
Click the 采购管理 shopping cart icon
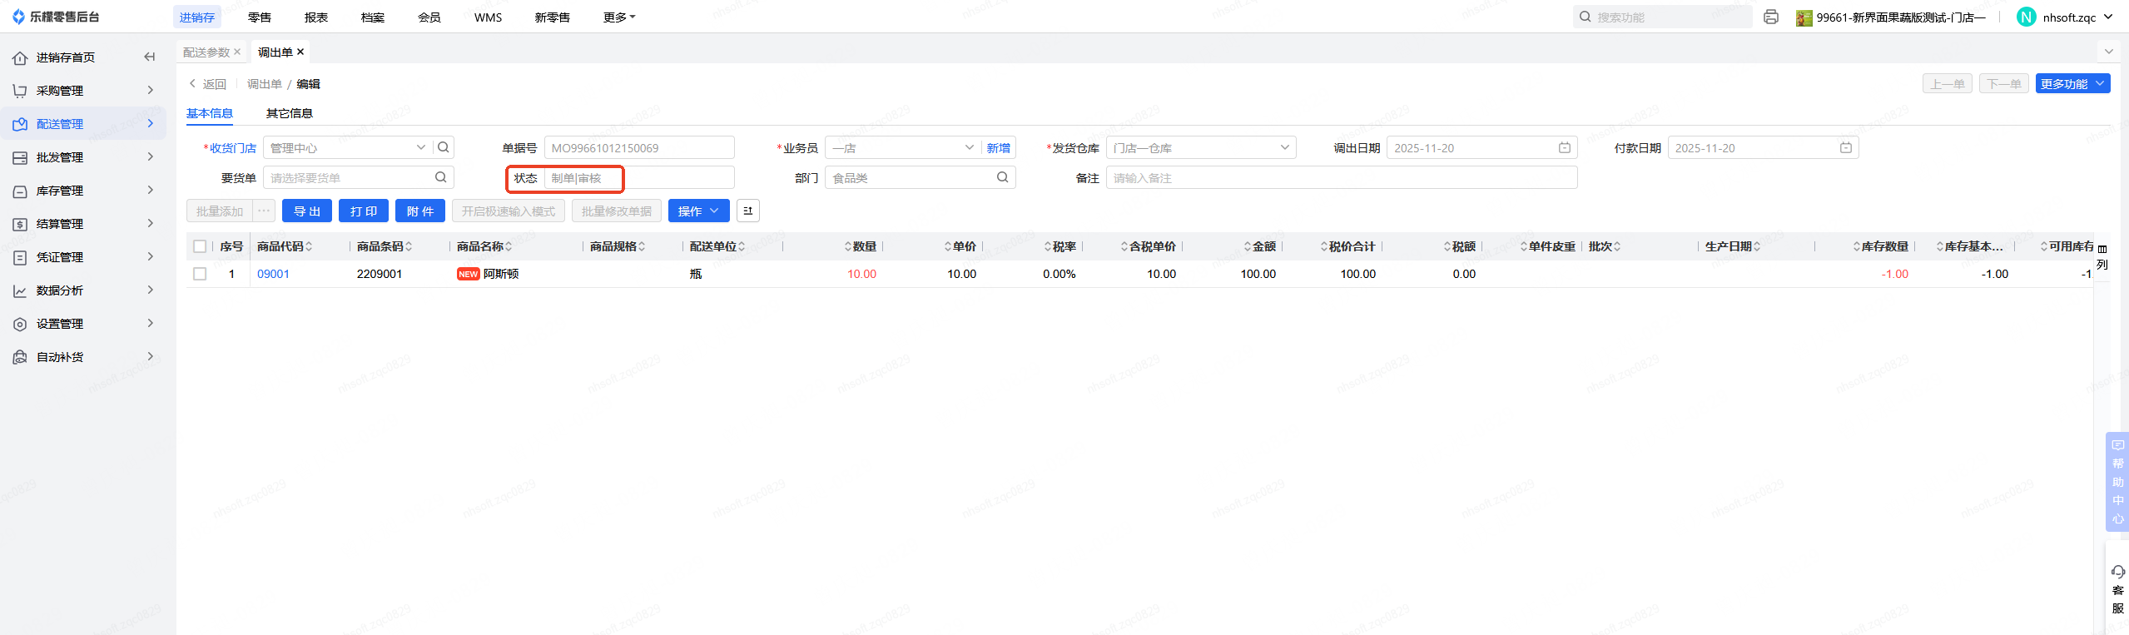coord(20,91)
